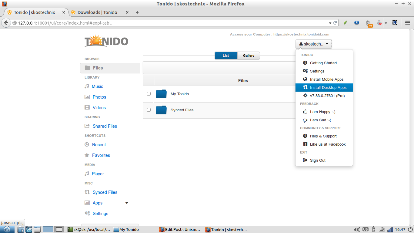Screen dimensions: 414x233
Task: Open the Music library link
Action: pos(97,86)
